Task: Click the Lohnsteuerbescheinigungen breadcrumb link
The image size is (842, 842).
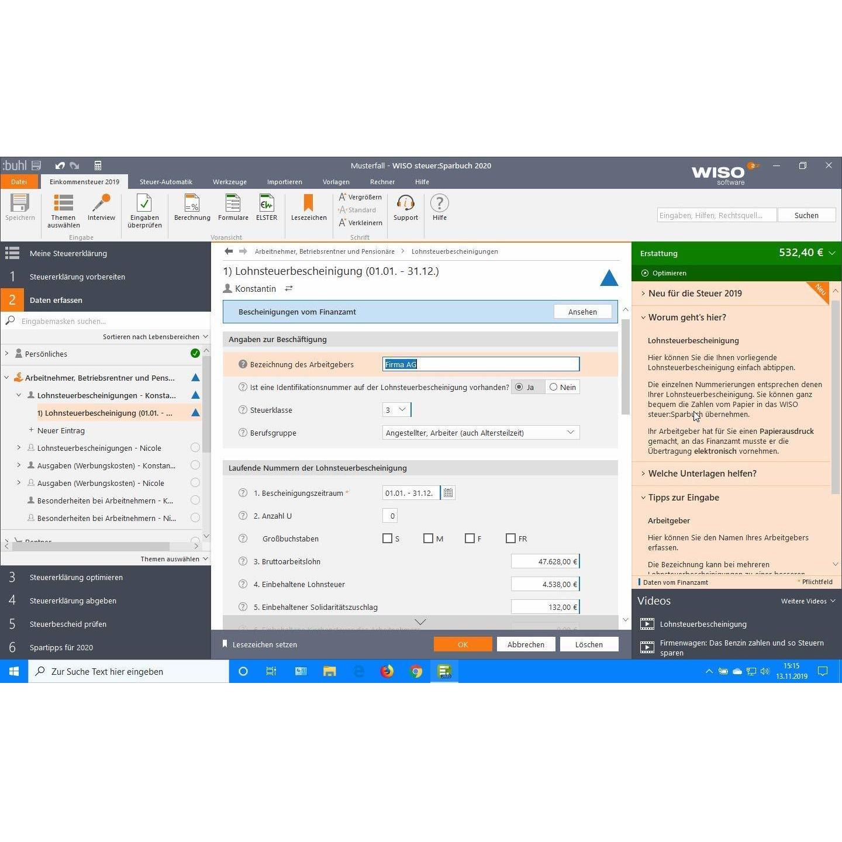Action: 455,251
